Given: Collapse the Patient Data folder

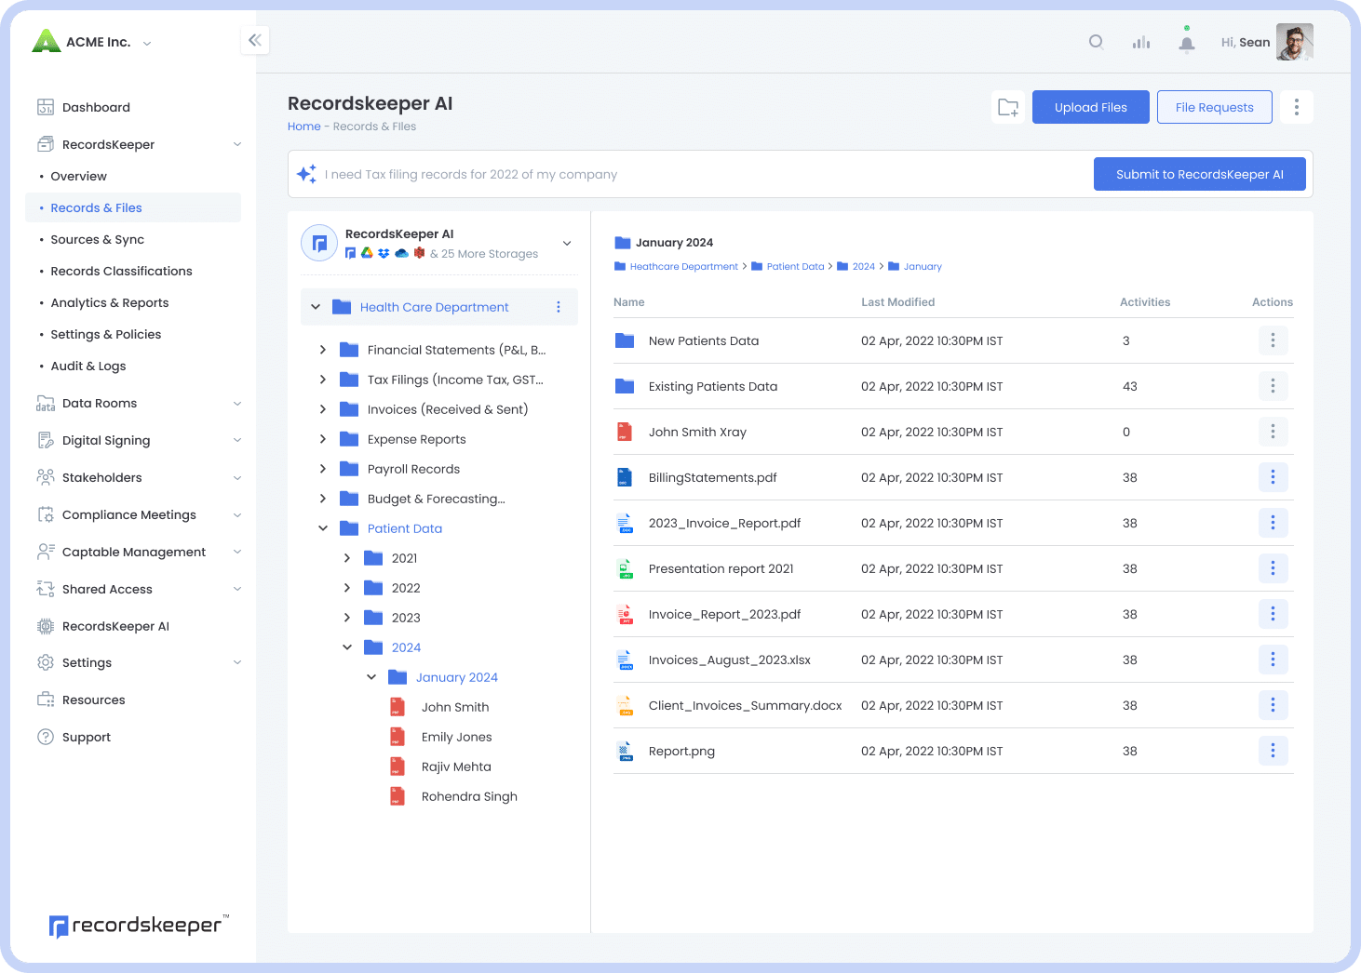Looking at the screenshot, I should tap(323, 528).
